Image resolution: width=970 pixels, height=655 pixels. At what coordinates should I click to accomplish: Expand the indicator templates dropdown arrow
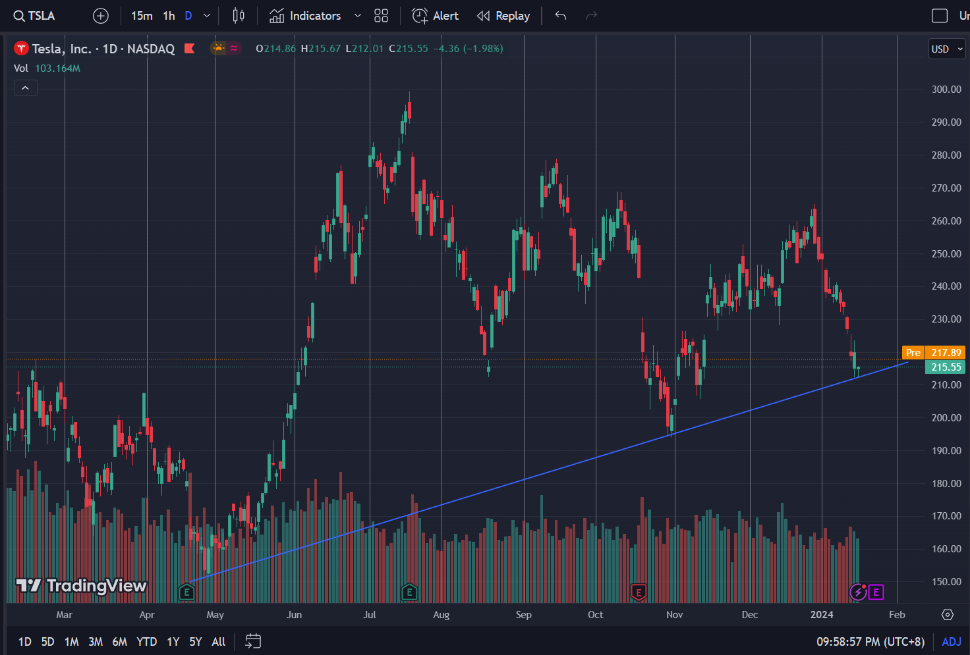point(358,16)
